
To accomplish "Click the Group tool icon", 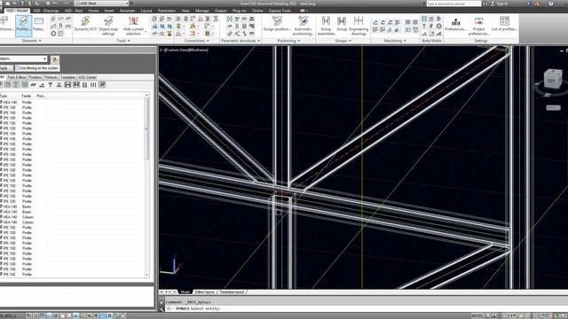I will point(342,24).
